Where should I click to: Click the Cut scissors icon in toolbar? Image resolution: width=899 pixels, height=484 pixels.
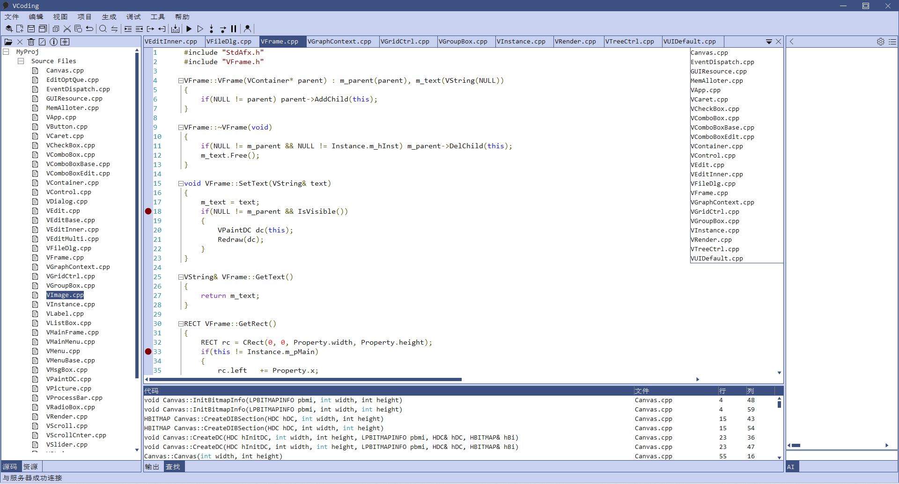(x=67, y=29)
